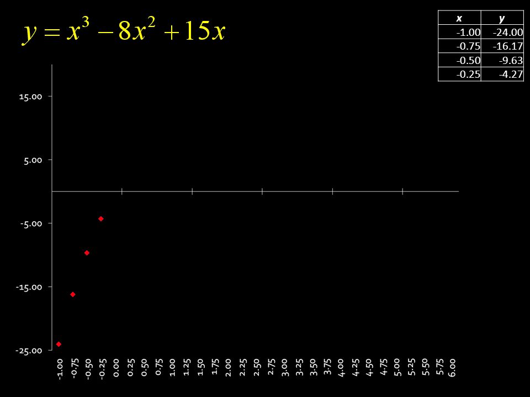Click x-axis label -1.00

(60, 369)
